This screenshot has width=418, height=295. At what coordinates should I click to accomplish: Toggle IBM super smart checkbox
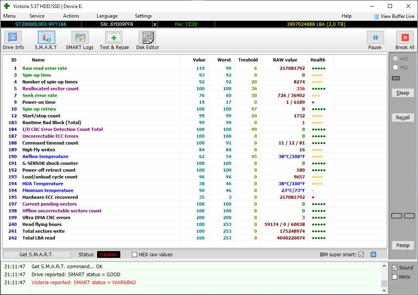[361, 255]
